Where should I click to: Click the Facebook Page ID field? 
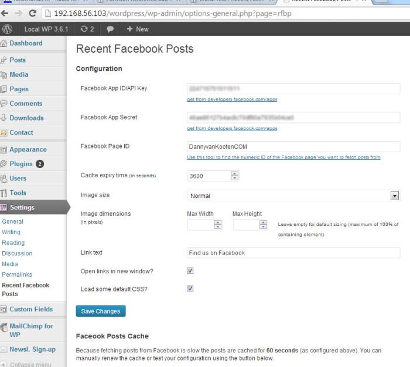tap(293, 146)
